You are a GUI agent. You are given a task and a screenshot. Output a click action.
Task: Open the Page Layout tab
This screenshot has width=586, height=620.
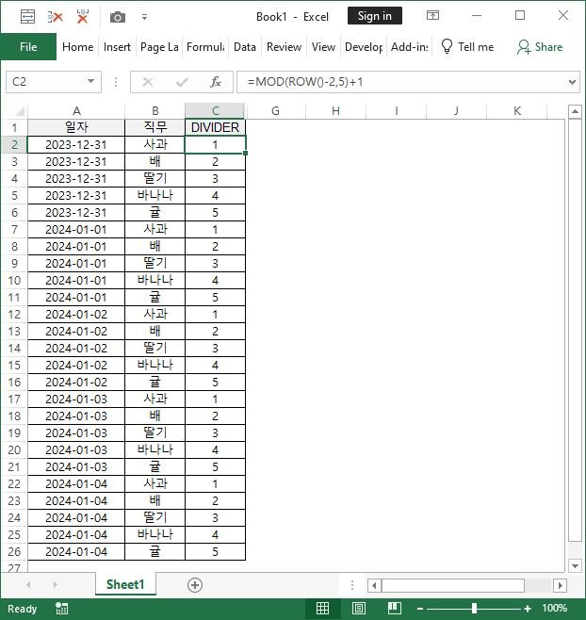click(159, 47)
